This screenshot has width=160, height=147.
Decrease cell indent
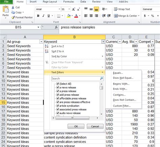(x=104, y=16)
